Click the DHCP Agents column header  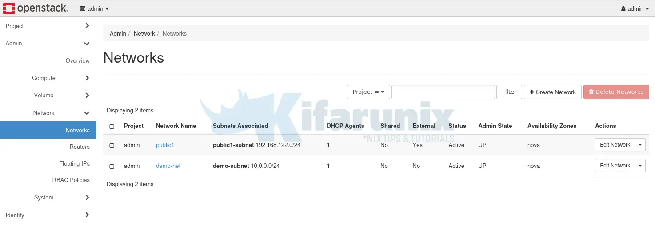(345, 126)
